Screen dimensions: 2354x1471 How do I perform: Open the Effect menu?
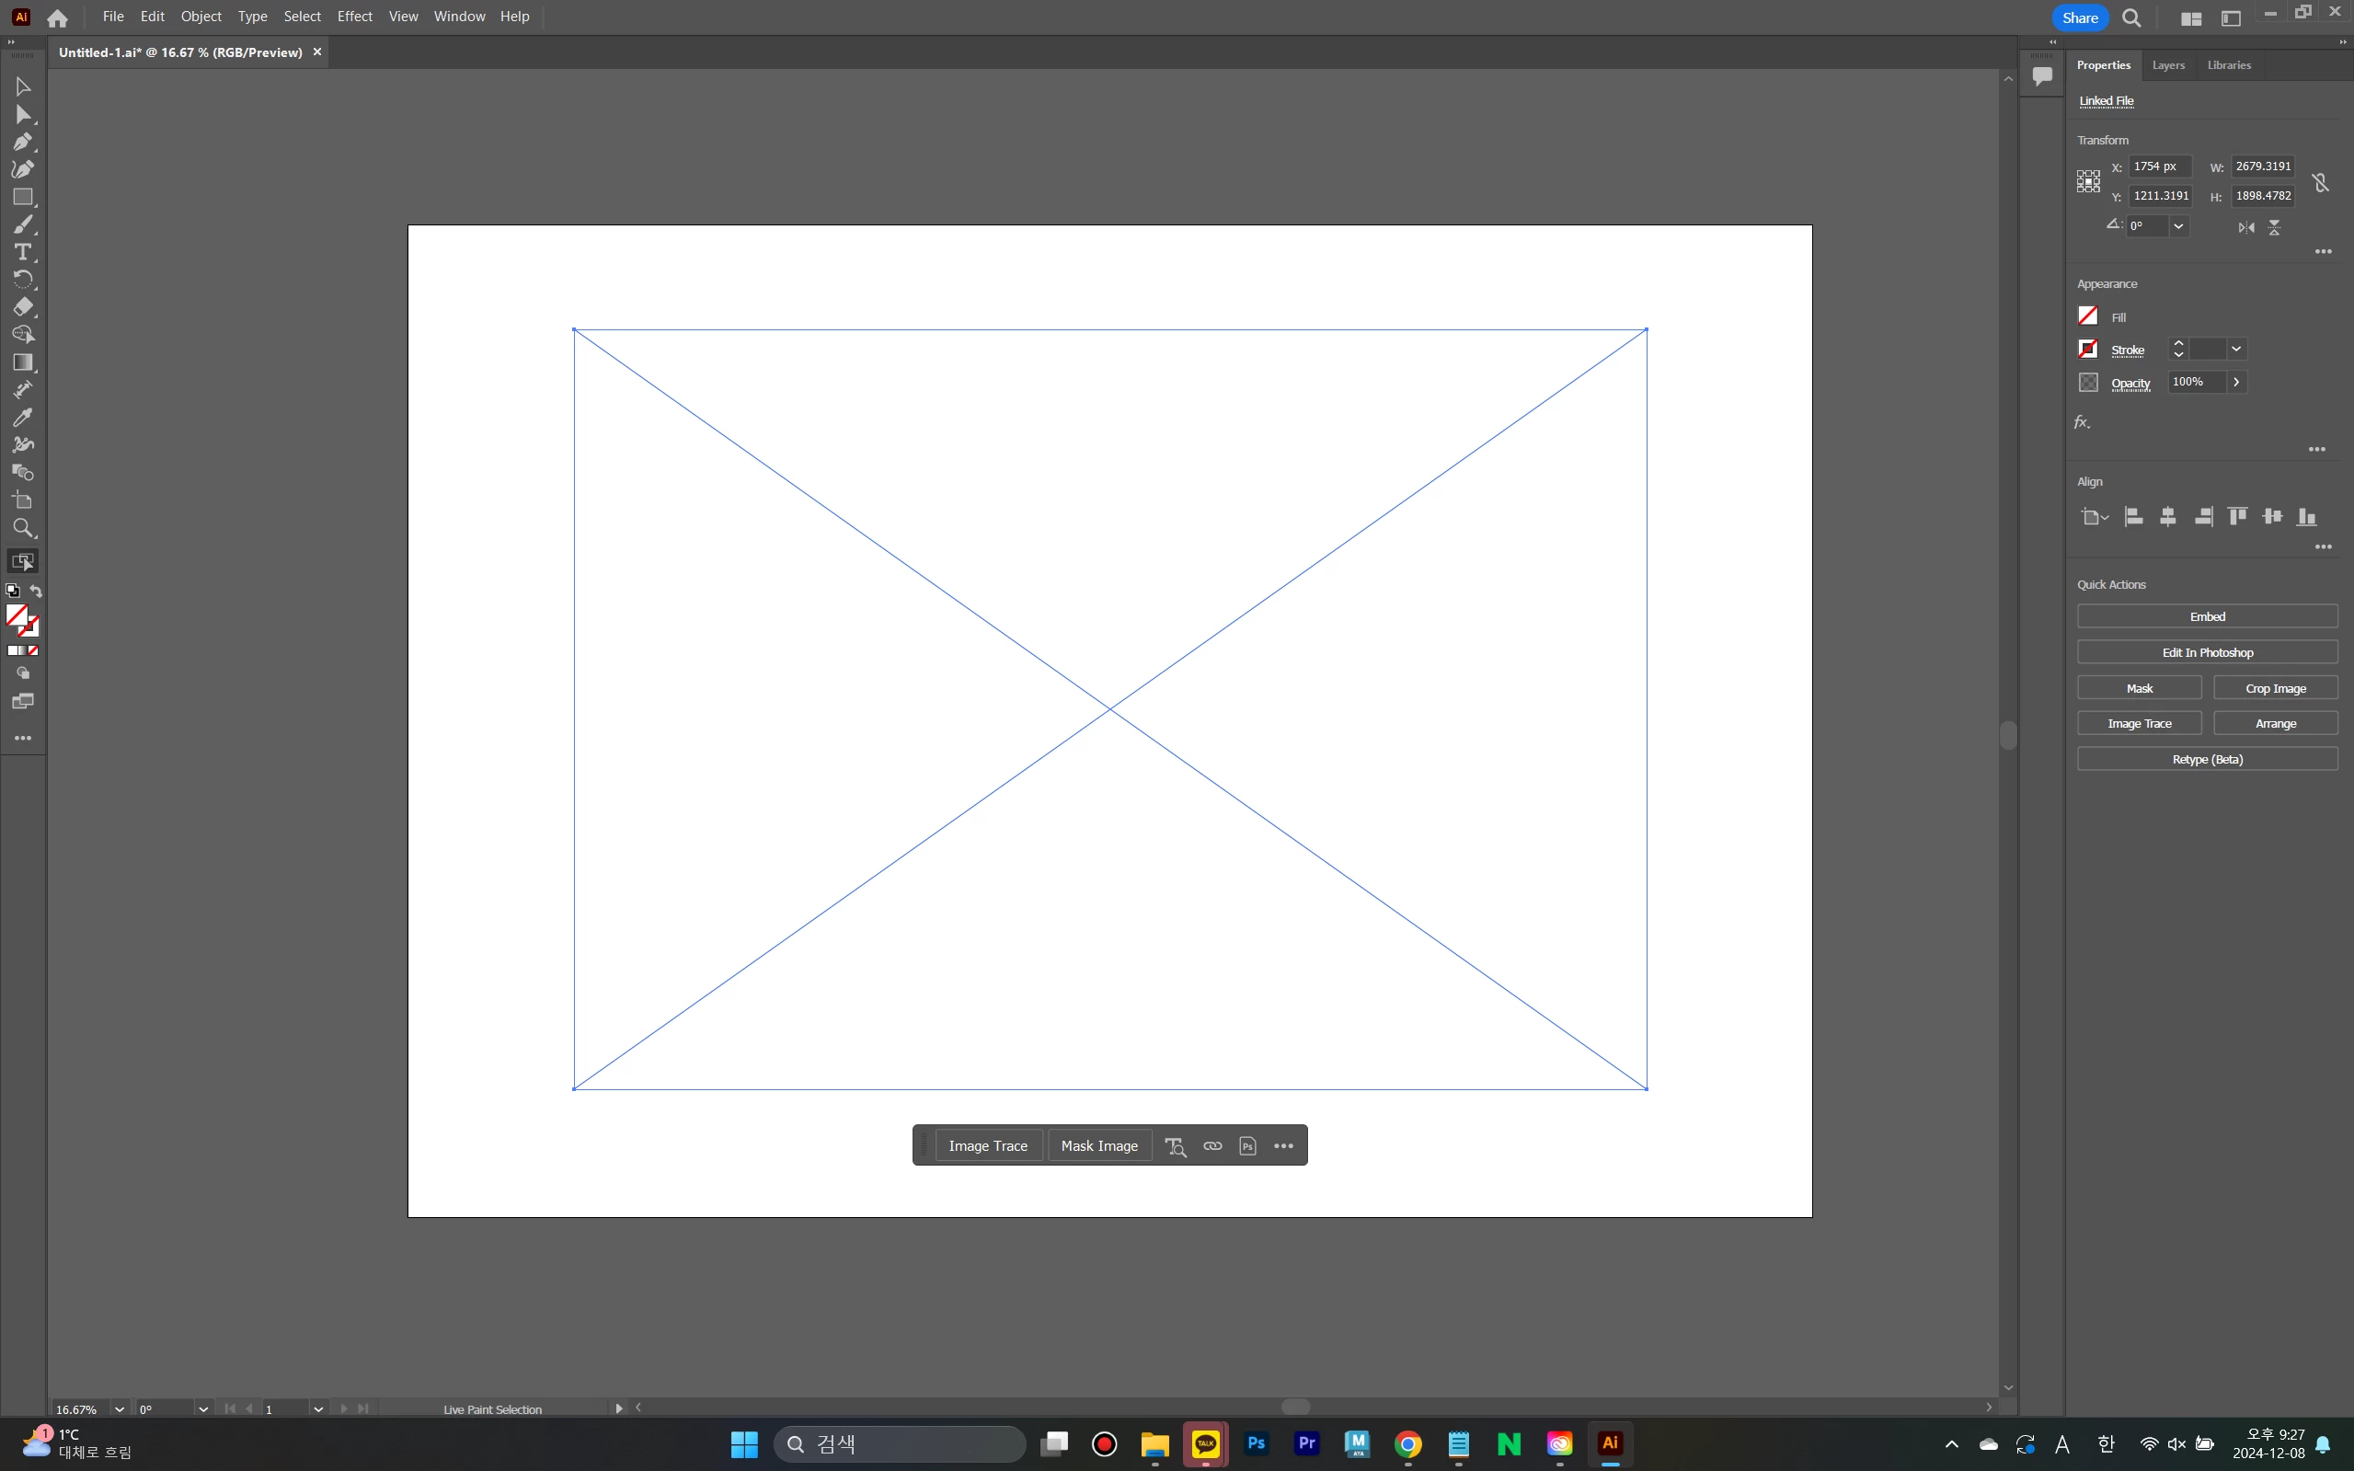coord(354,17)
